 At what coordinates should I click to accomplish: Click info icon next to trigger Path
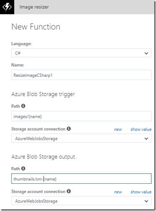[23, 106]
